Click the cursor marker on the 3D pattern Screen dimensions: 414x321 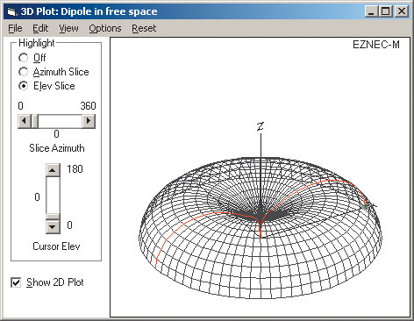click(366, 207)
